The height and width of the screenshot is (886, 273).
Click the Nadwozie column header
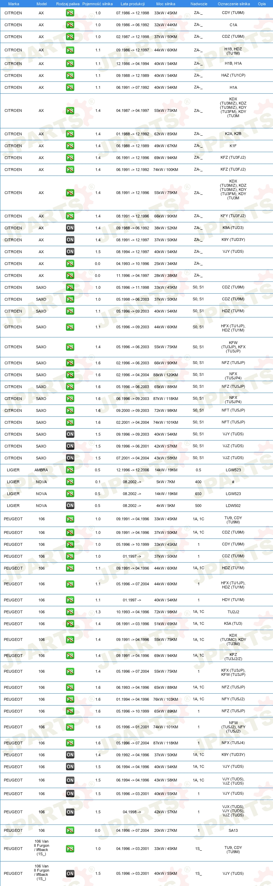click(199, 4)
